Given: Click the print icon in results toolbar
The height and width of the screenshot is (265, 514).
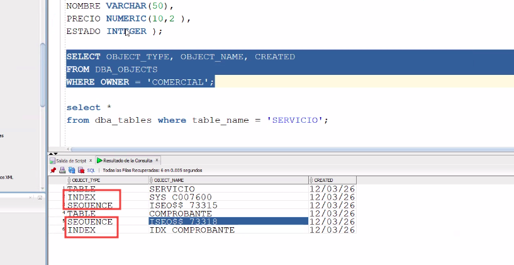Looking at the screenshot, I should click(x=62, y=170).
